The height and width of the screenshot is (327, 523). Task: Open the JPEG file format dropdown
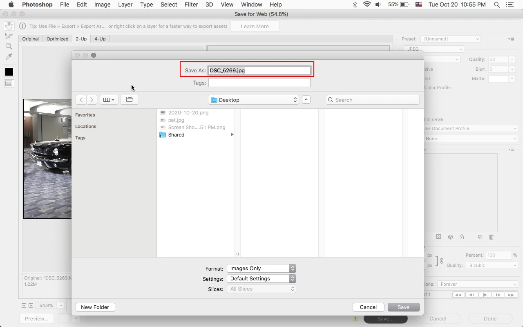(x=434, y=49)
